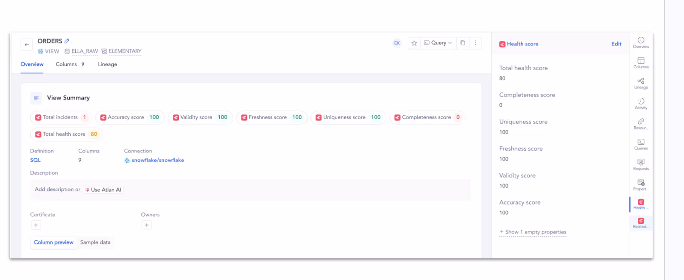Open the Activity sidebar icon
Image resolution: width=684 pixels, height=280 pixels.
coord(641,104)
